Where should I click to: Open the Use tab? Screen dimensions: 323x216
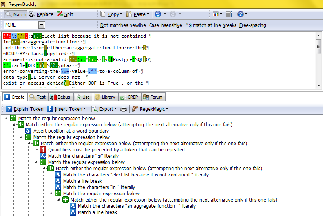[83, 97]
